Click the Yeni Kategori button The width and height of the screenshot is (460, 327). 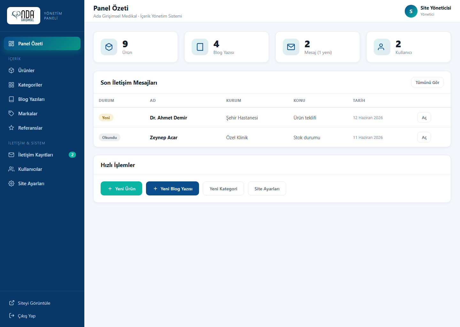pos(224,188)
